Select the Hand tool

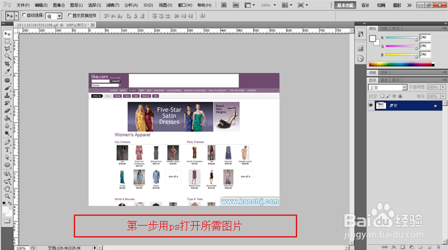7,189
